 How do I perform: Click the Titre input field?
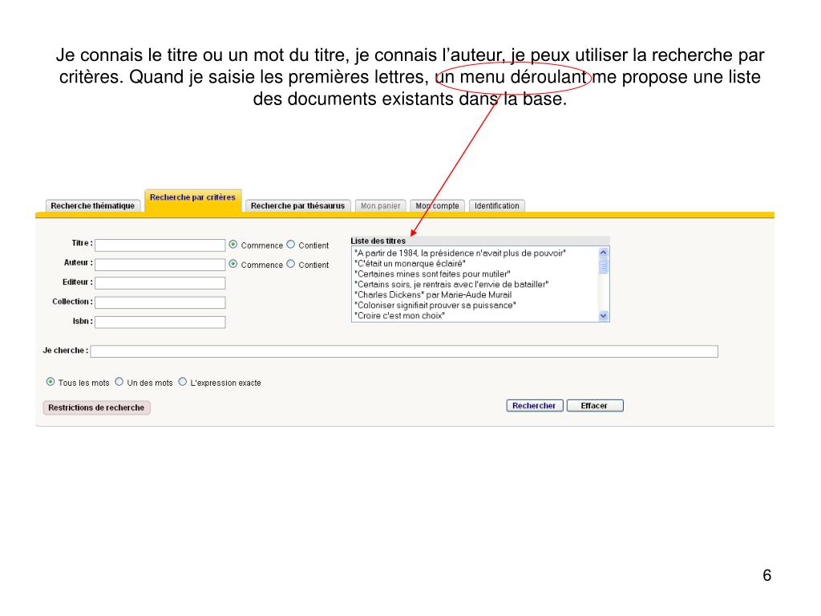160,245
